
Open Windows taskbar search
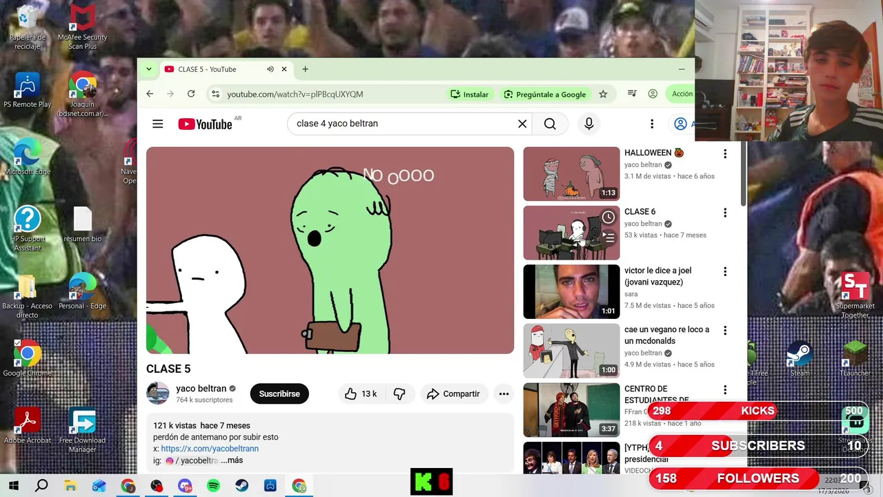[x=41, y=485]
